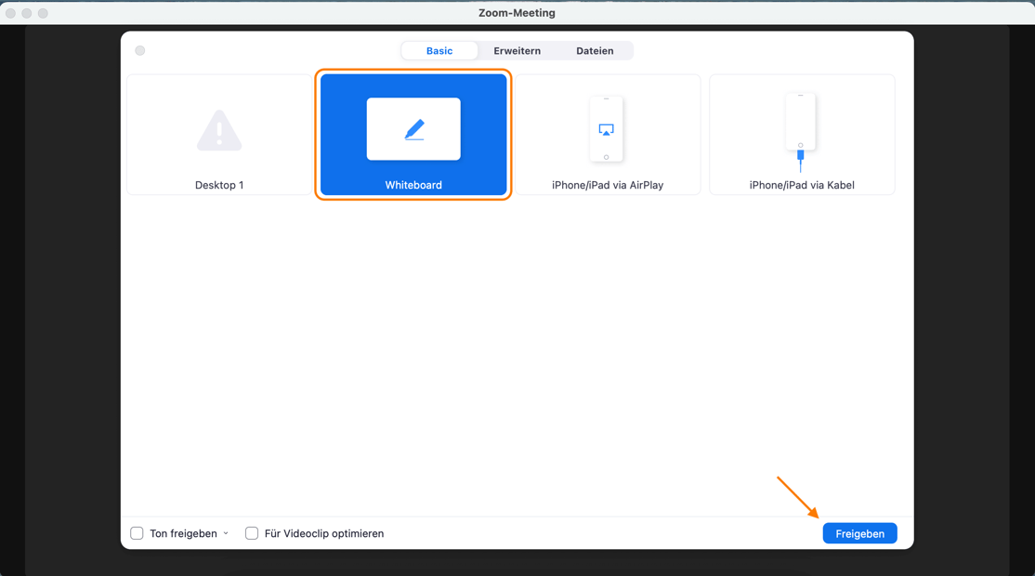Click the "Desktop 1" tile label
1035x576 pixels.
219,185
